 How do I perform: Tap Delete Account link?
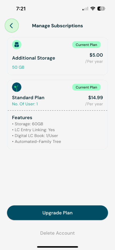pos(57,233)
